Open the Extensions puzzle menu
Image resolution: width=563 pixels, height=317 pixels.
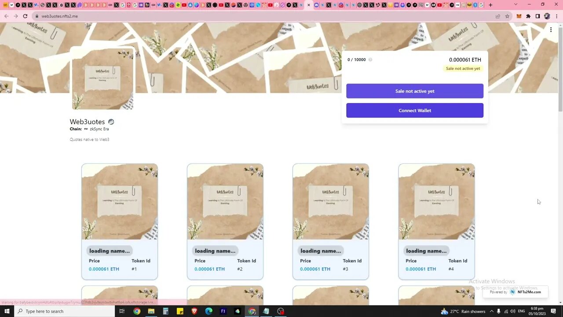(528, 16)
